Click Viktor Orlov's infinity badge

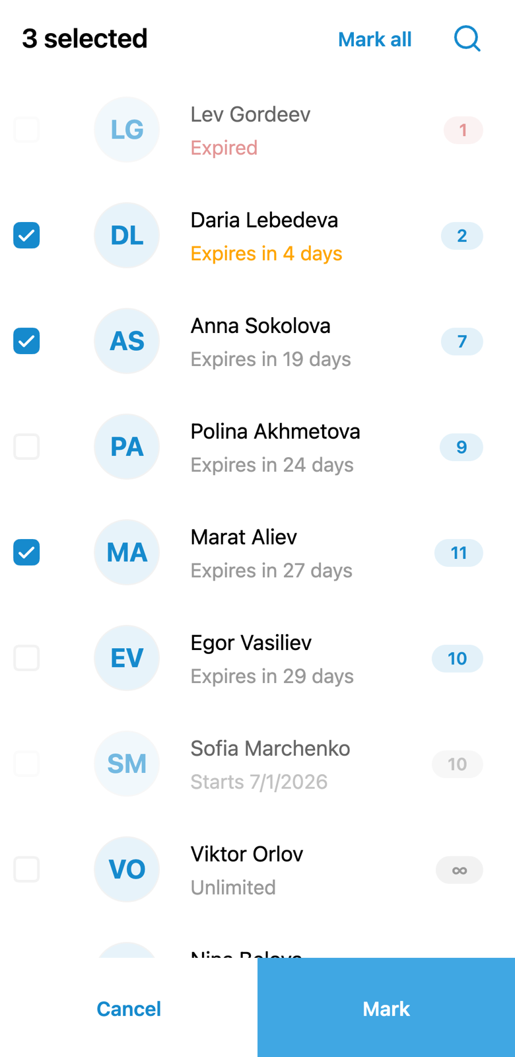tap(460, 870)
